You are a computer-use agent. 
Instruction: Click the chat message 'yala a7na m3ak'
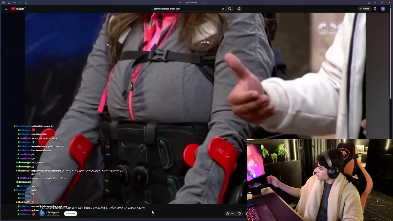coord(39,134)
